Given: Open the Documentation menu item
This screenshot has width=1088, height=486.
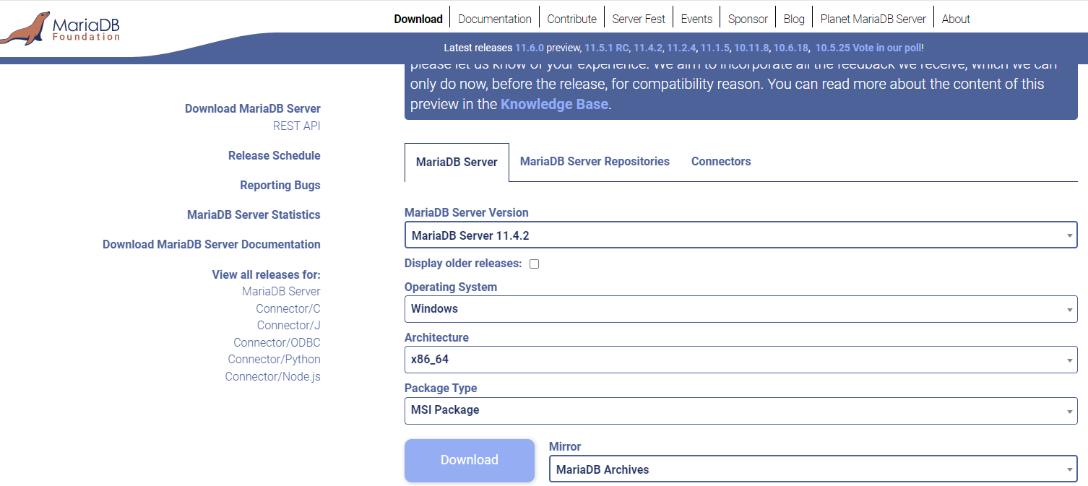Looking at the screenshot, I should click(495, 19).
